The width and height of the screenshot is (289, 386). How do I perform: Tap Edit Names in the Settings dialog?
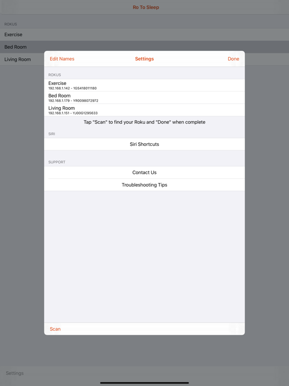62,59
